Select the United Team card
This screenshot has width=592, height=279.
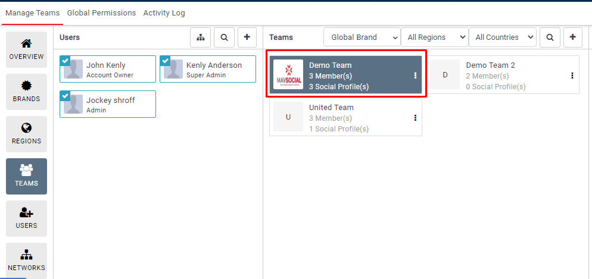click(x=345, y=117)
